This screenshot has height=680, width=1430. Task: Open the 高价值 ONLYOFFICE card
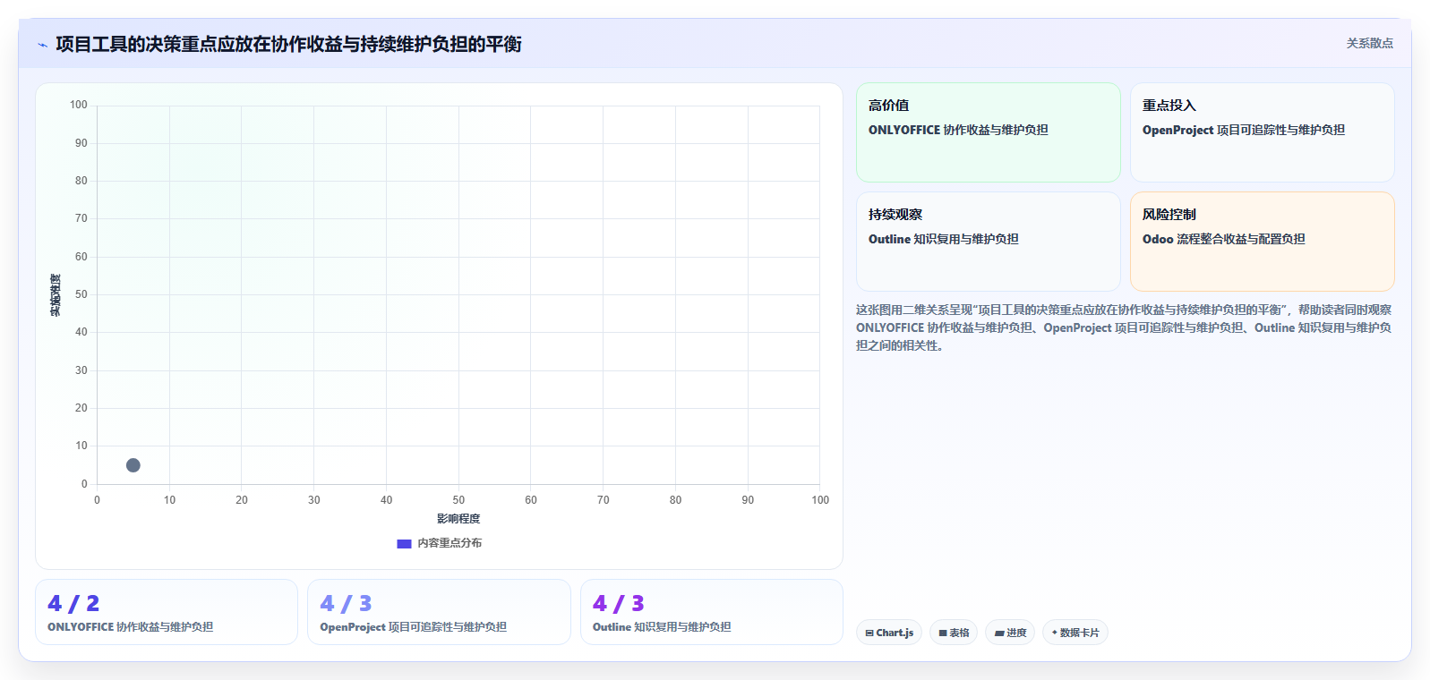tap(989, 132)
